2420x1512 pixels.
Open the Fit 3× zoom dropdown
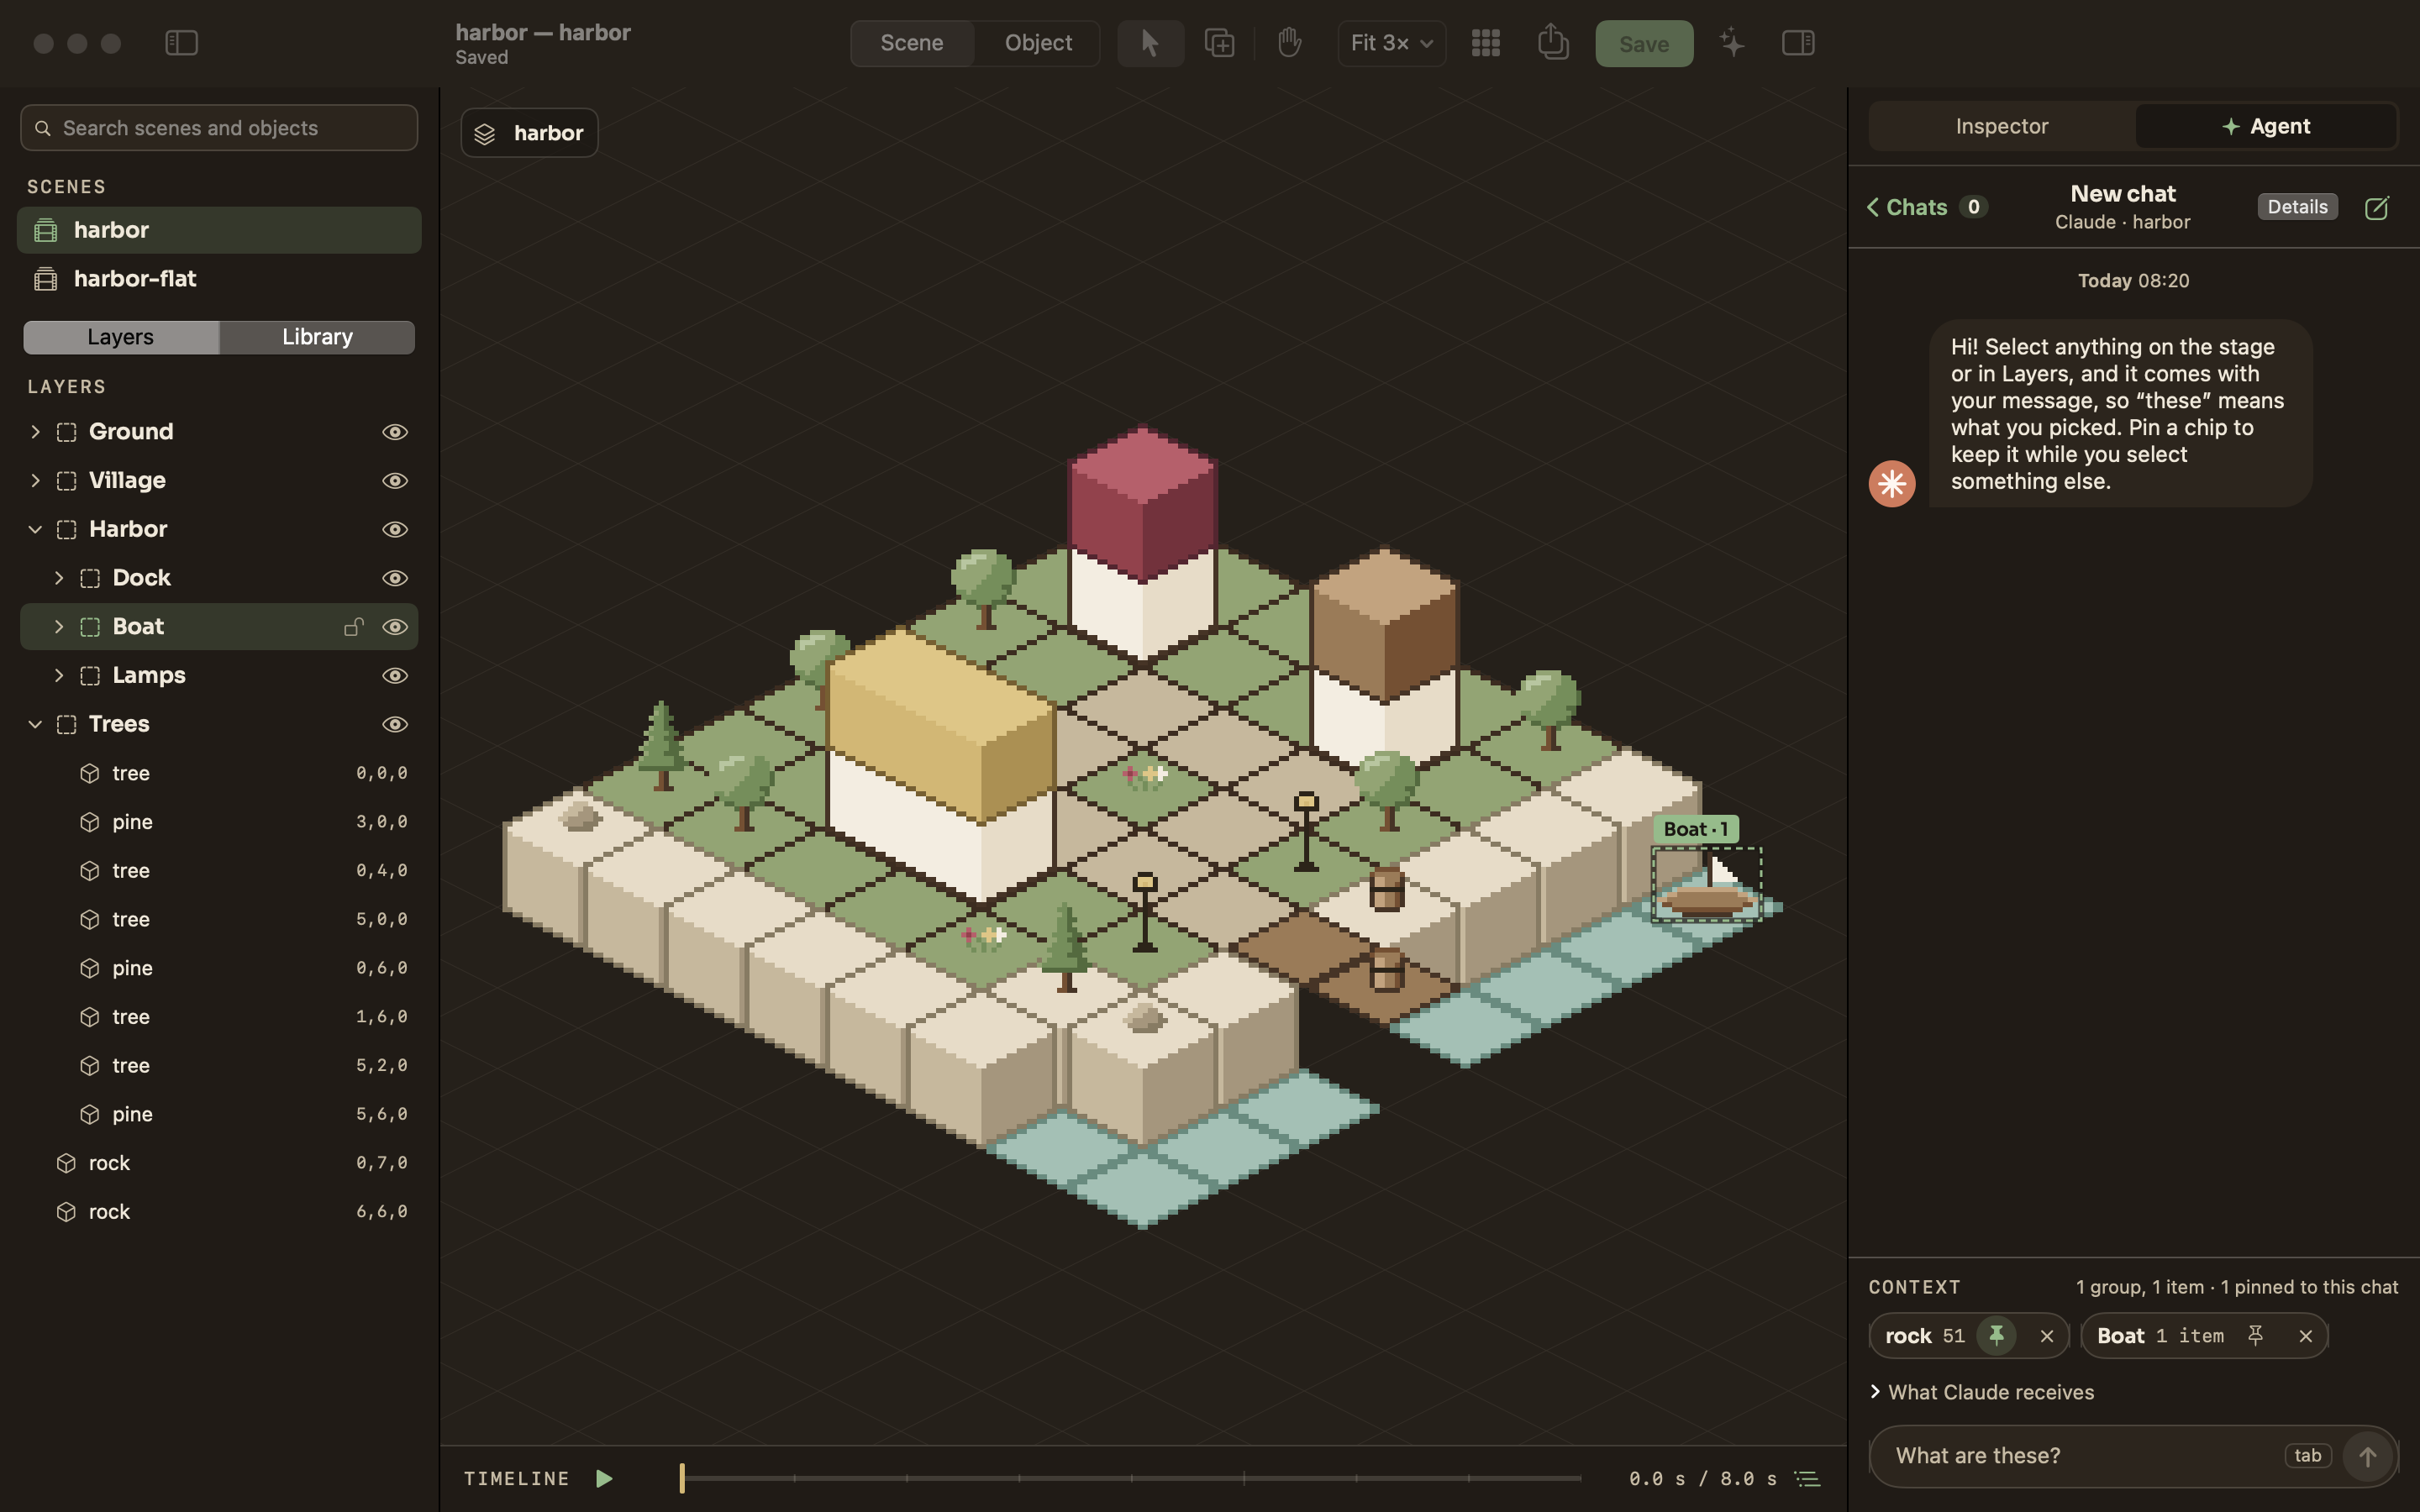1391,43
